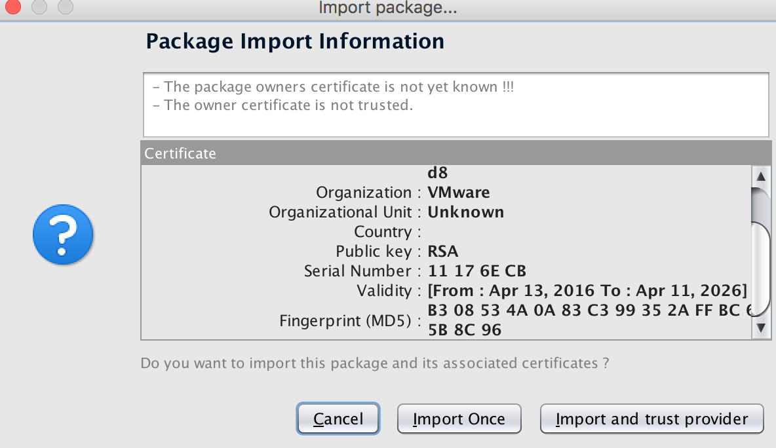
Task: Click the certificate validity date range
Action: (x=587, y=291)
